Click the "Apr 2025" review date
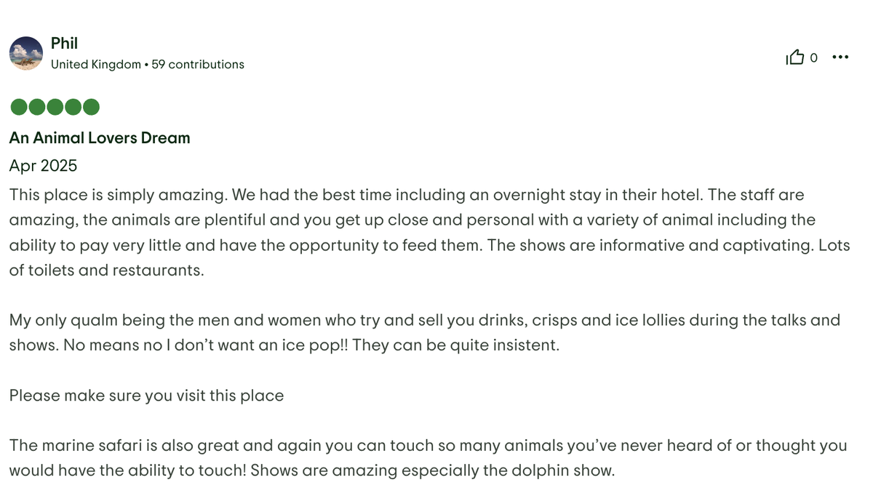Viewport: 873px width, 485px height. point(43,166)
